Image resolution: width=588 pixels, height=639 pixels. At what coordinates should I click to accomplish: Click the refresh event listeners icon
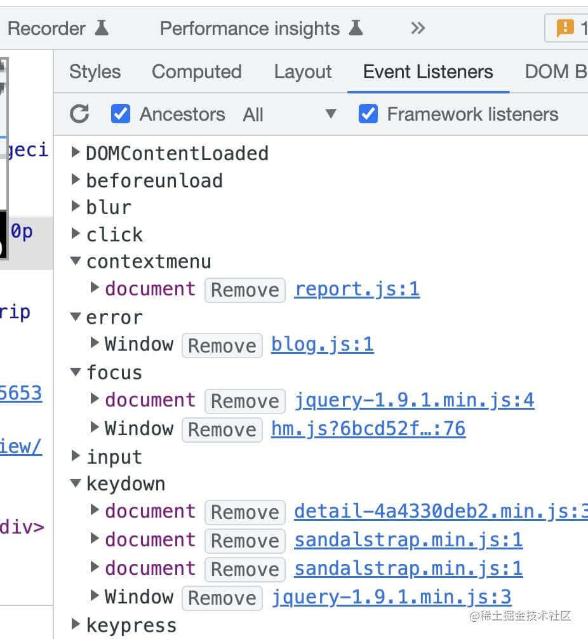pyautogui.click(x=79, y=114)
